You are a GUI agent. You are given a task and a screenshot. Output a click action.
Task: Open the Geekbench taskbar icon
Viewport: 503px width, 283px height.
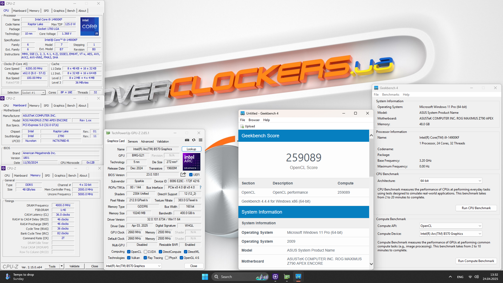coord(298,277)
